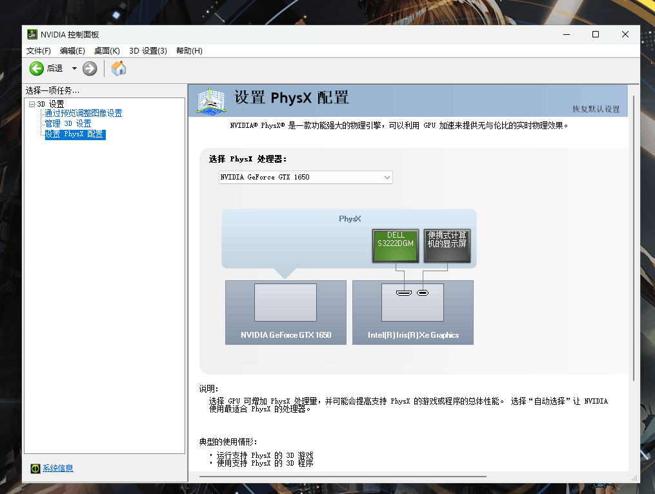This screenshot has width=655, height=494.
Task: Select 管理 3D 设置 in the tree
Action: (x=68, y=124)
